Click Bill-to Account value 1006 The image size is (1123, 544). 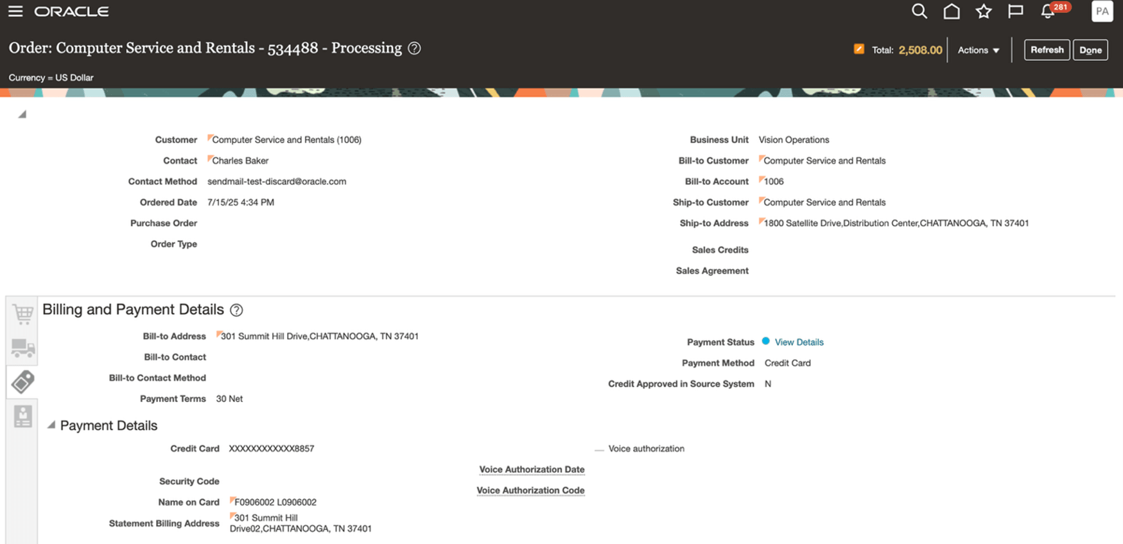point(774,182)
